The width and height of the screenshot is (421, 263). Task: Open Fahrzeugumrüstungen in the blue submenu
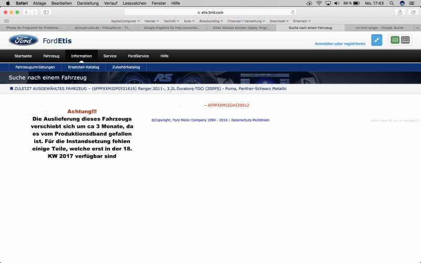pos(35,67)
